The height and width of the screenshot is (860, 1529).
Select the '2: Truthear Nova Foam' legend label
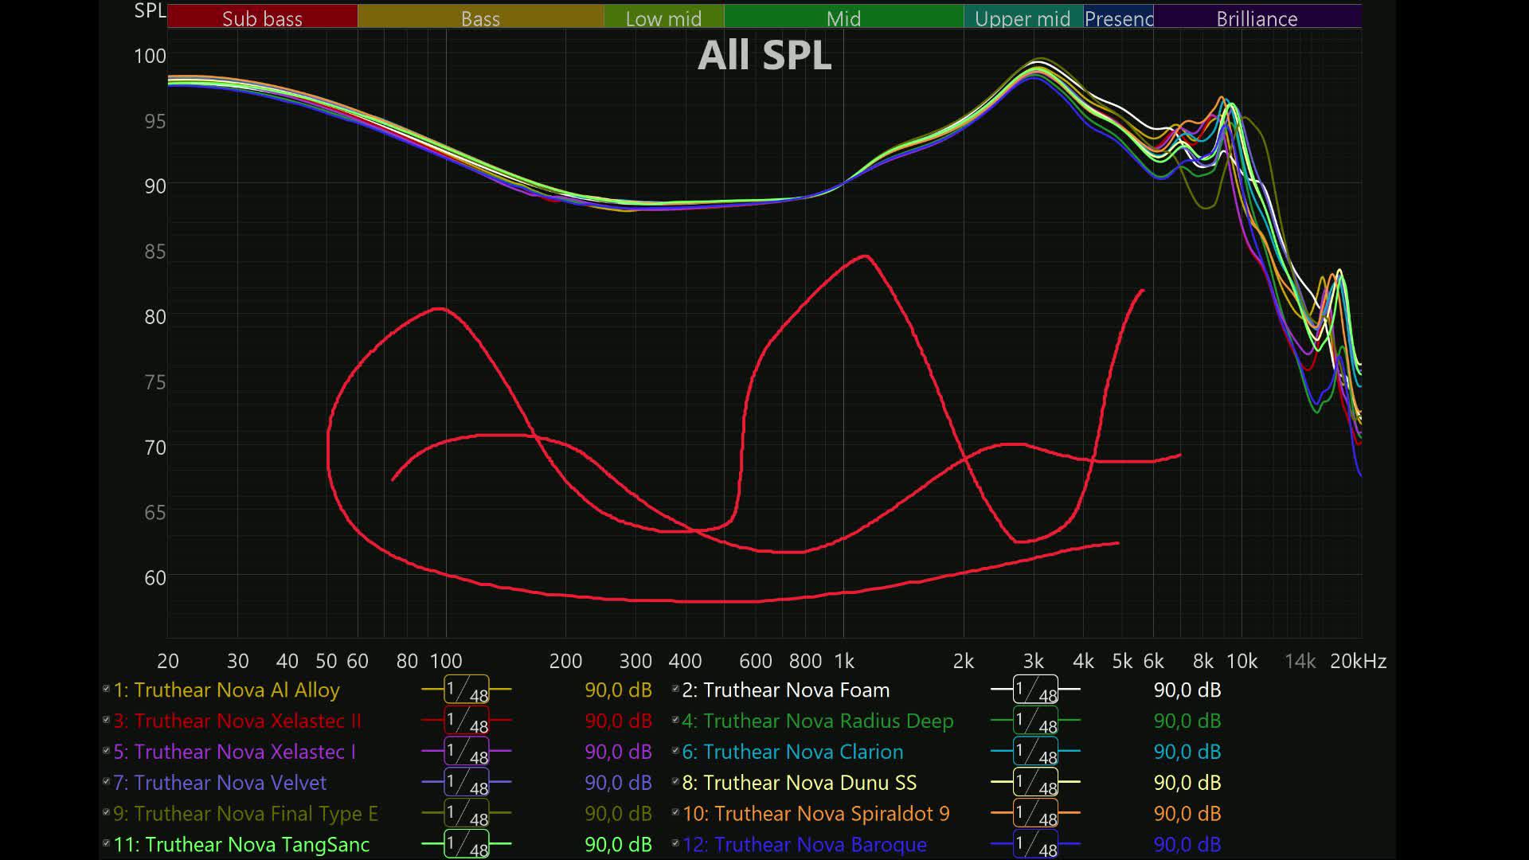pos(786,690)
